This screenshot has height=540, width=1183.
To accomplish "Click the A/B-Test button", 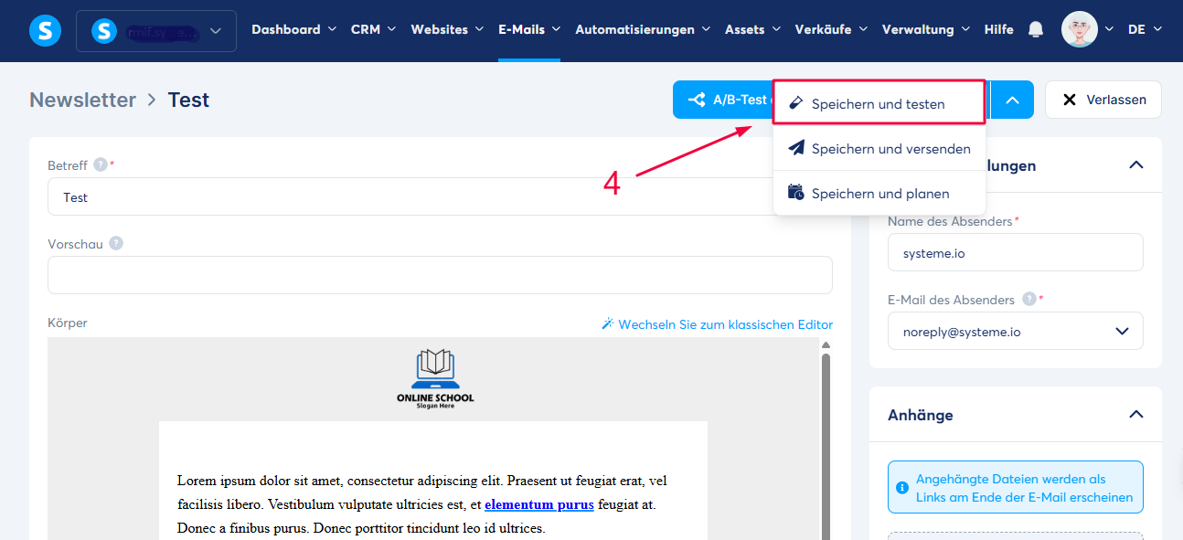I will pyautogui.click(x=723, y=100).
